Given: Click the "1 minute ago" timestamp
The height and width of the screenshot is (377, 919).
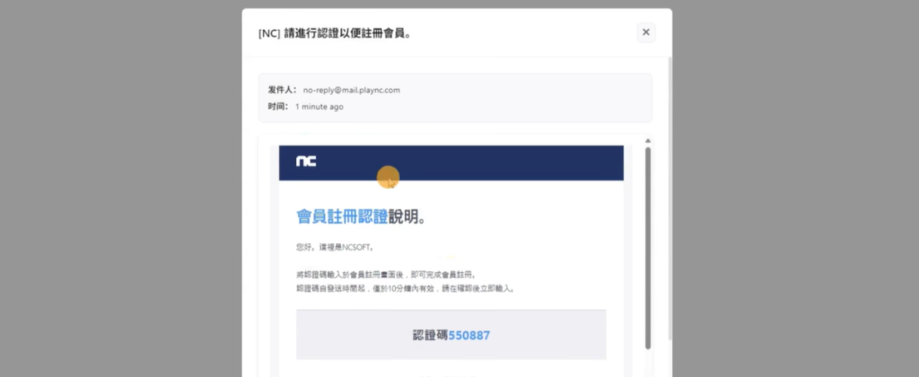Looking at the screenshot, I should click(319, 107).
